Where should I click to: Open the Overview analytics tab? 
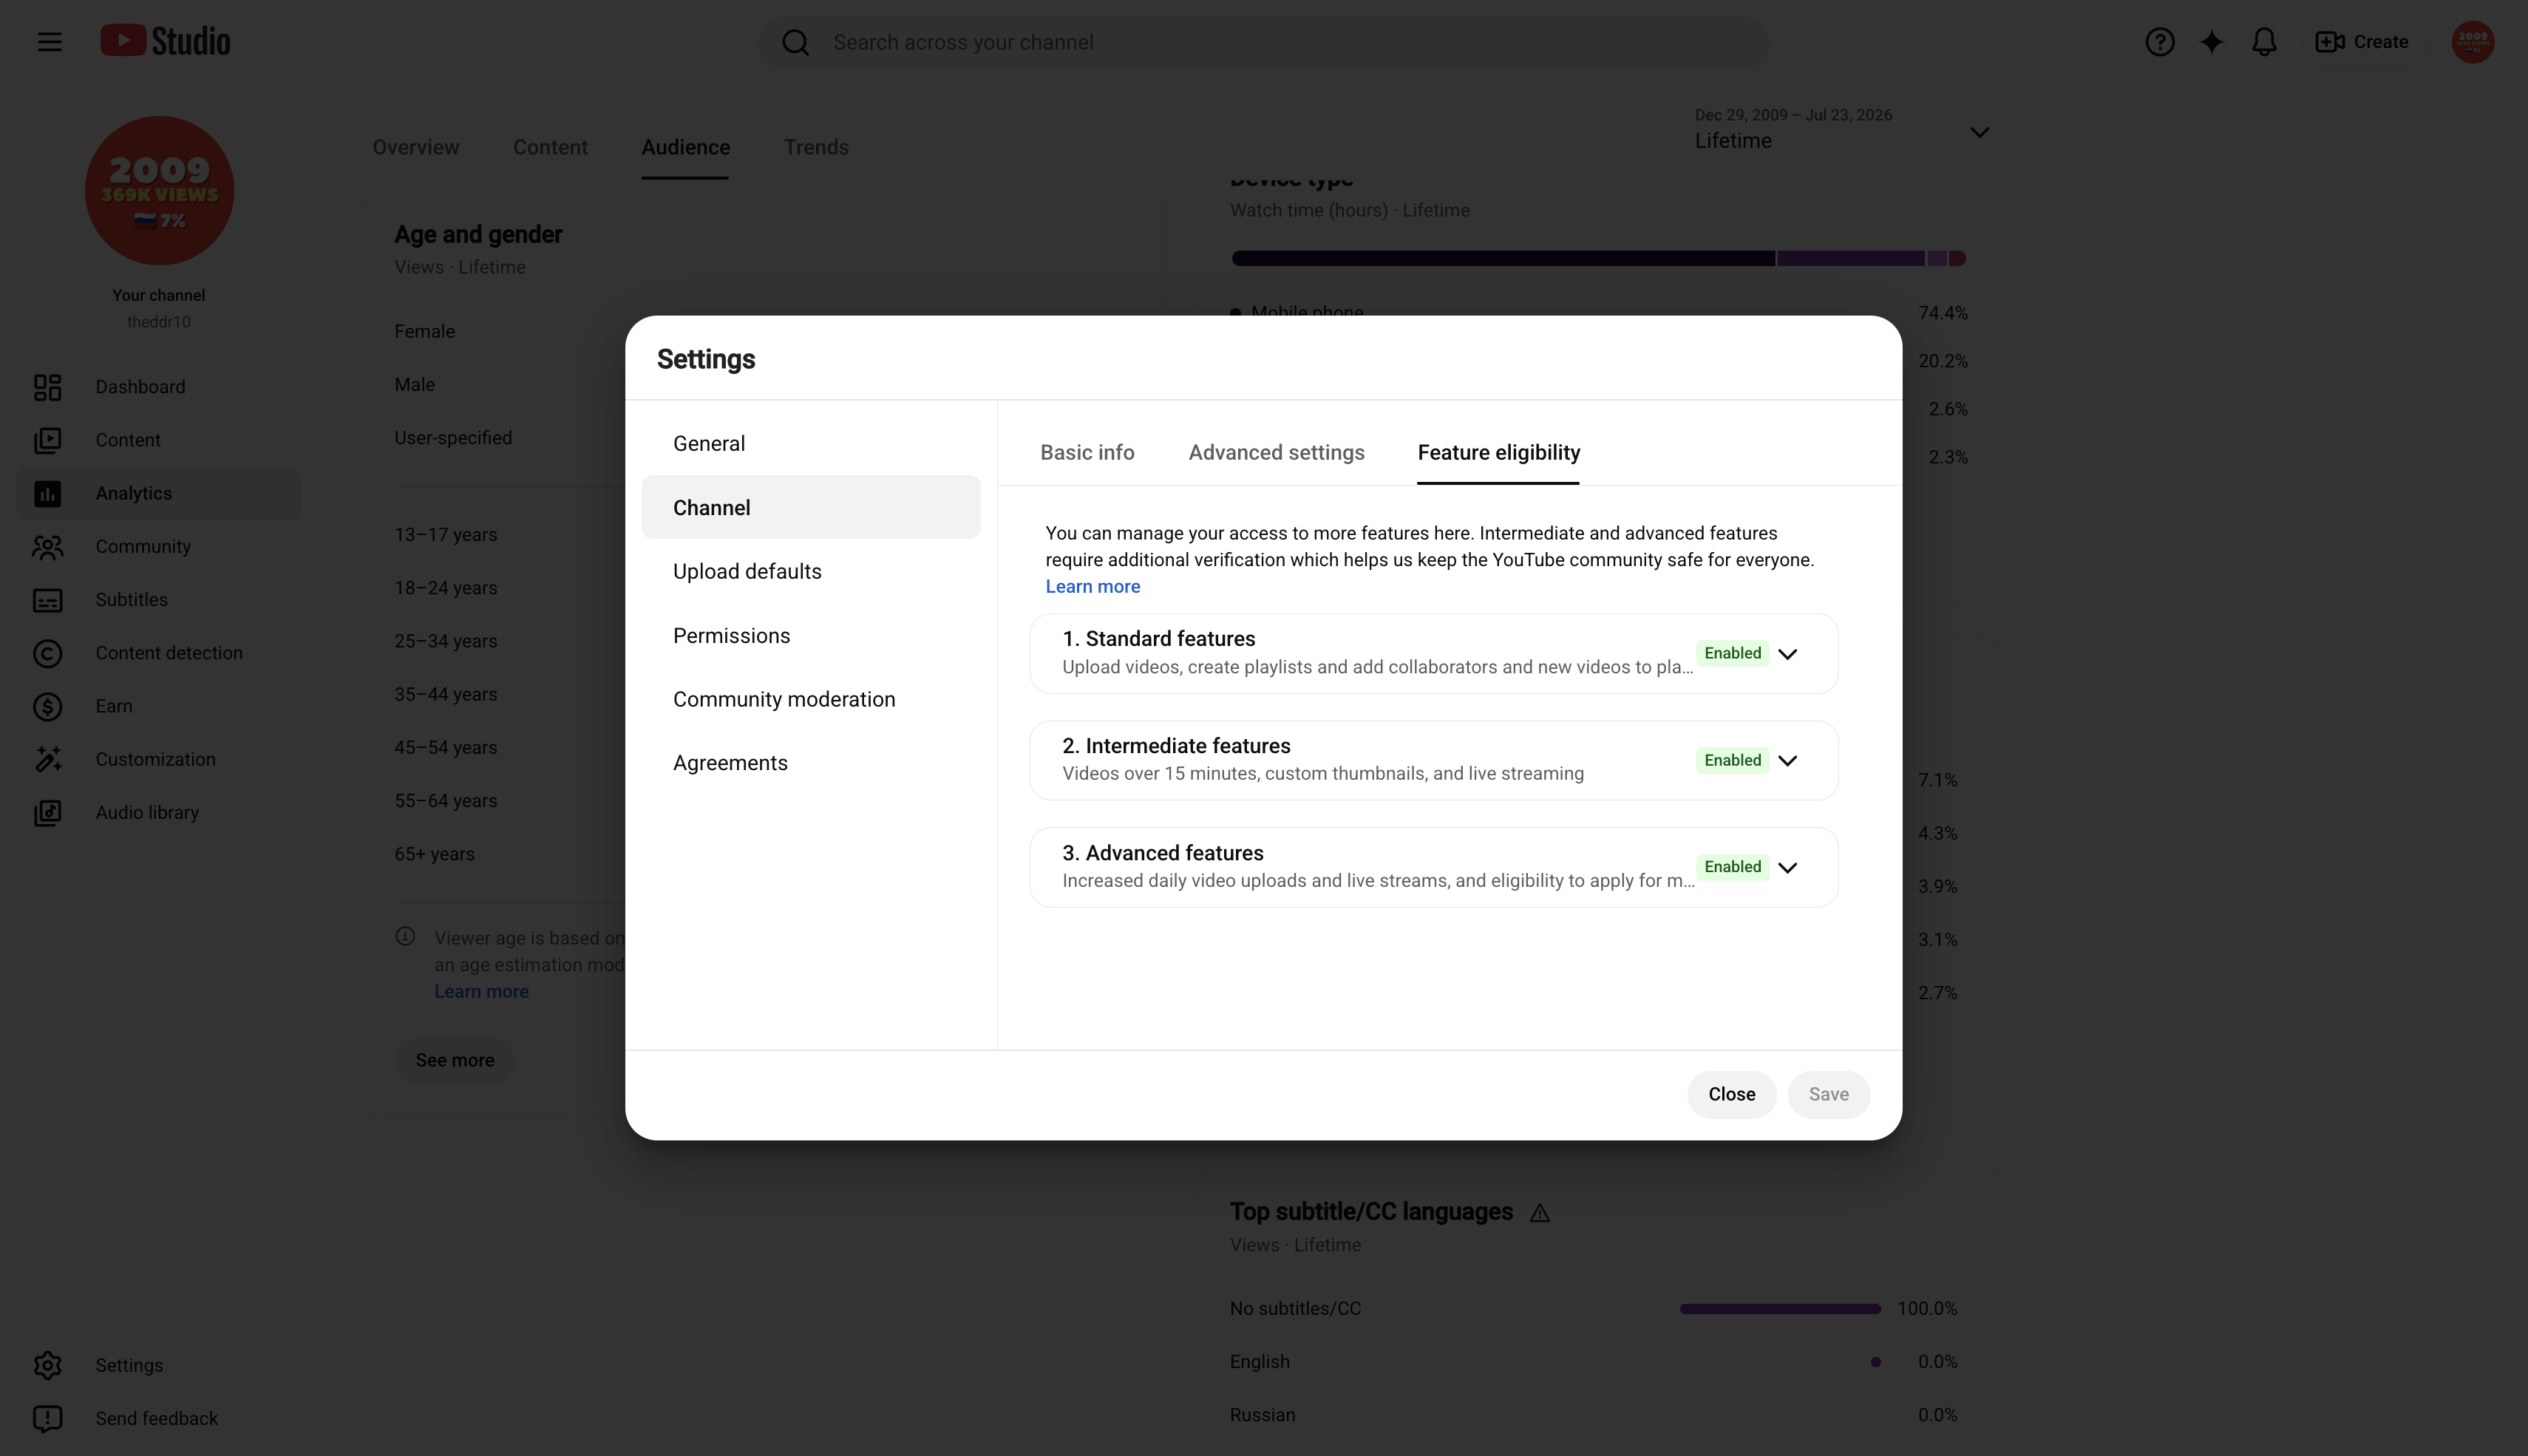point(416,147)
